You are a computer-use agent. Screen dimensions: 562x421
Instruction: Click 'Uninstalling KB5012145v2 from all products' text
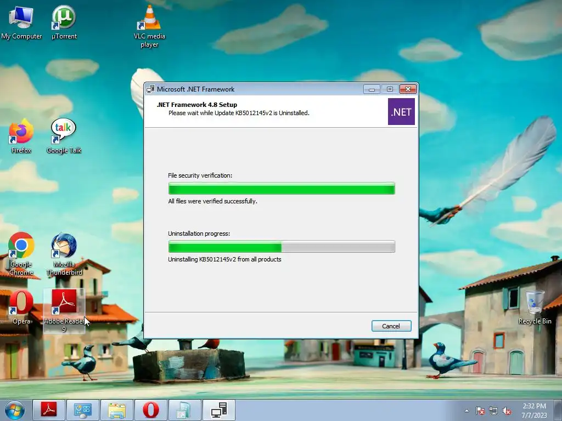pyautogui.click(x=224, y=259)
